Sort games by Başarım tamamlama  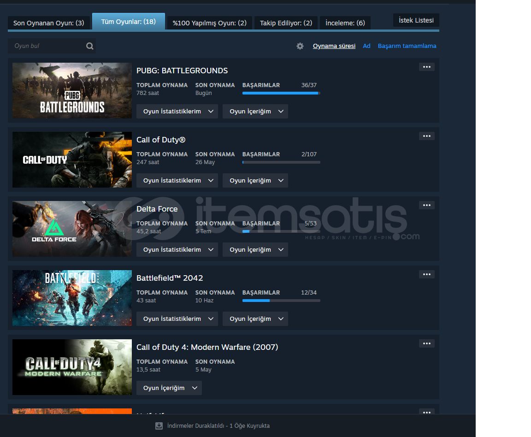407,46
